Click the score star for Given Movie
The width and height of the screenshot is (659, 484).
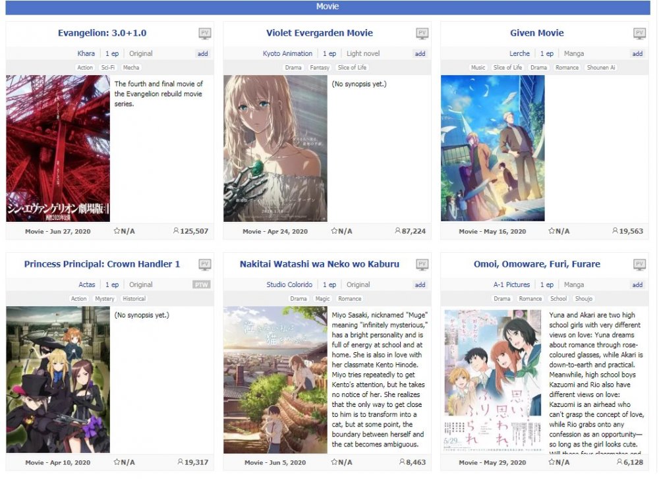(552, 230)
